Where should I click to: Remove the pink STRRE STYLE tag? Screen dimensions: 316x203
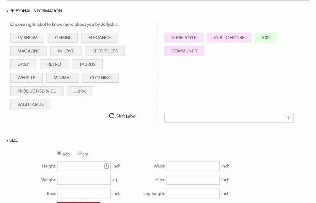point(184,38)
